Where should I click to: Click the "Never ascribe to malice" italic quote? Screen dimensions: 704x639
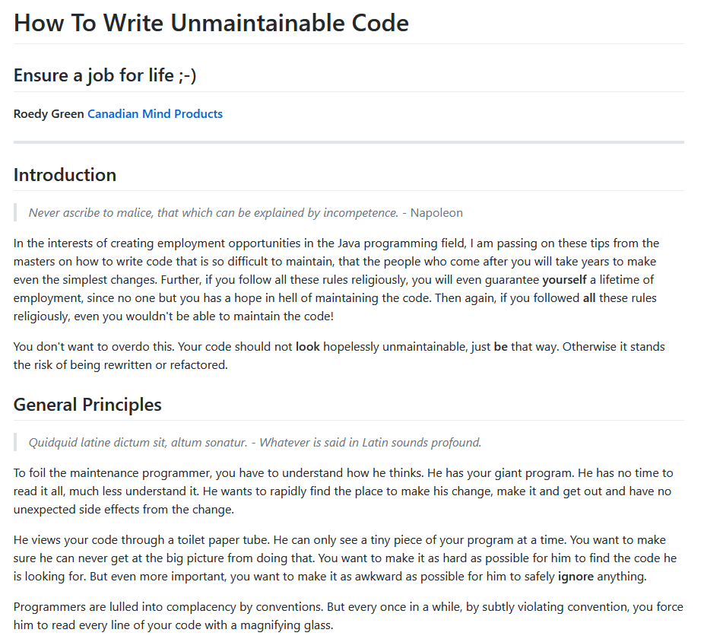214,212
